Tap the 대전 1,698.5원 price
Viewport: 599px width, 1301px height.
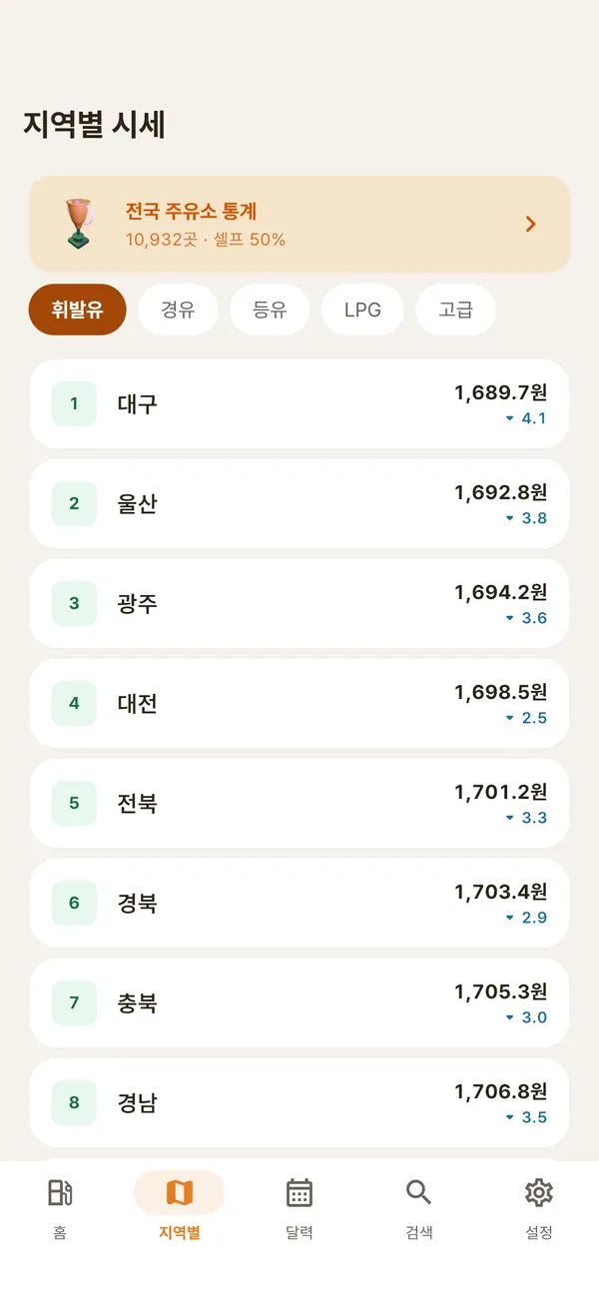[501, 692]
